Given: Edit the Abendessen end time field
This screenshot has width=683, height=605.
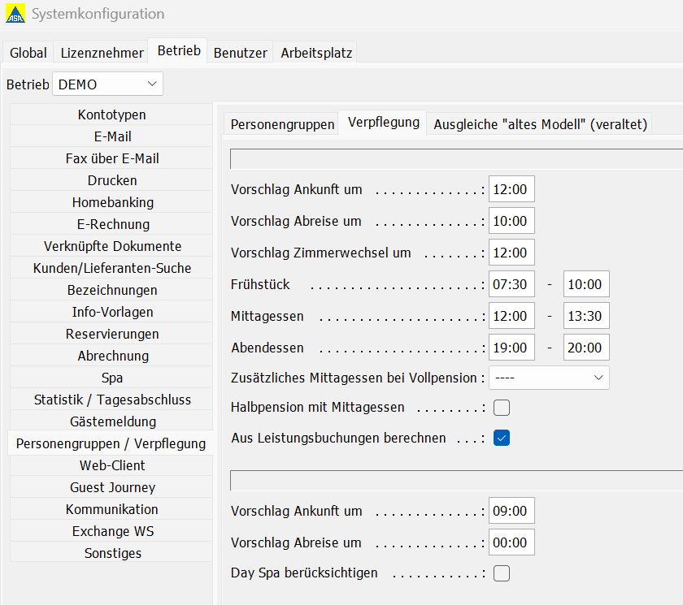Looking at the screenshot, I should [x=586, y=348].
